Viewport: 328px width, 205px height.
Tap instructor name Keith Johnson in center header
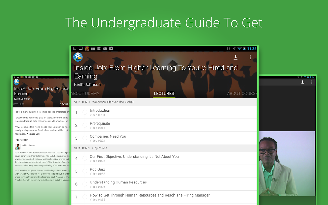click(x=87, y=84)
